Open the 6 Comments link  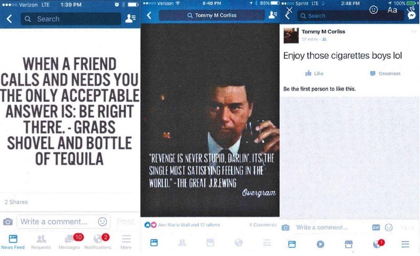(262, 225)
